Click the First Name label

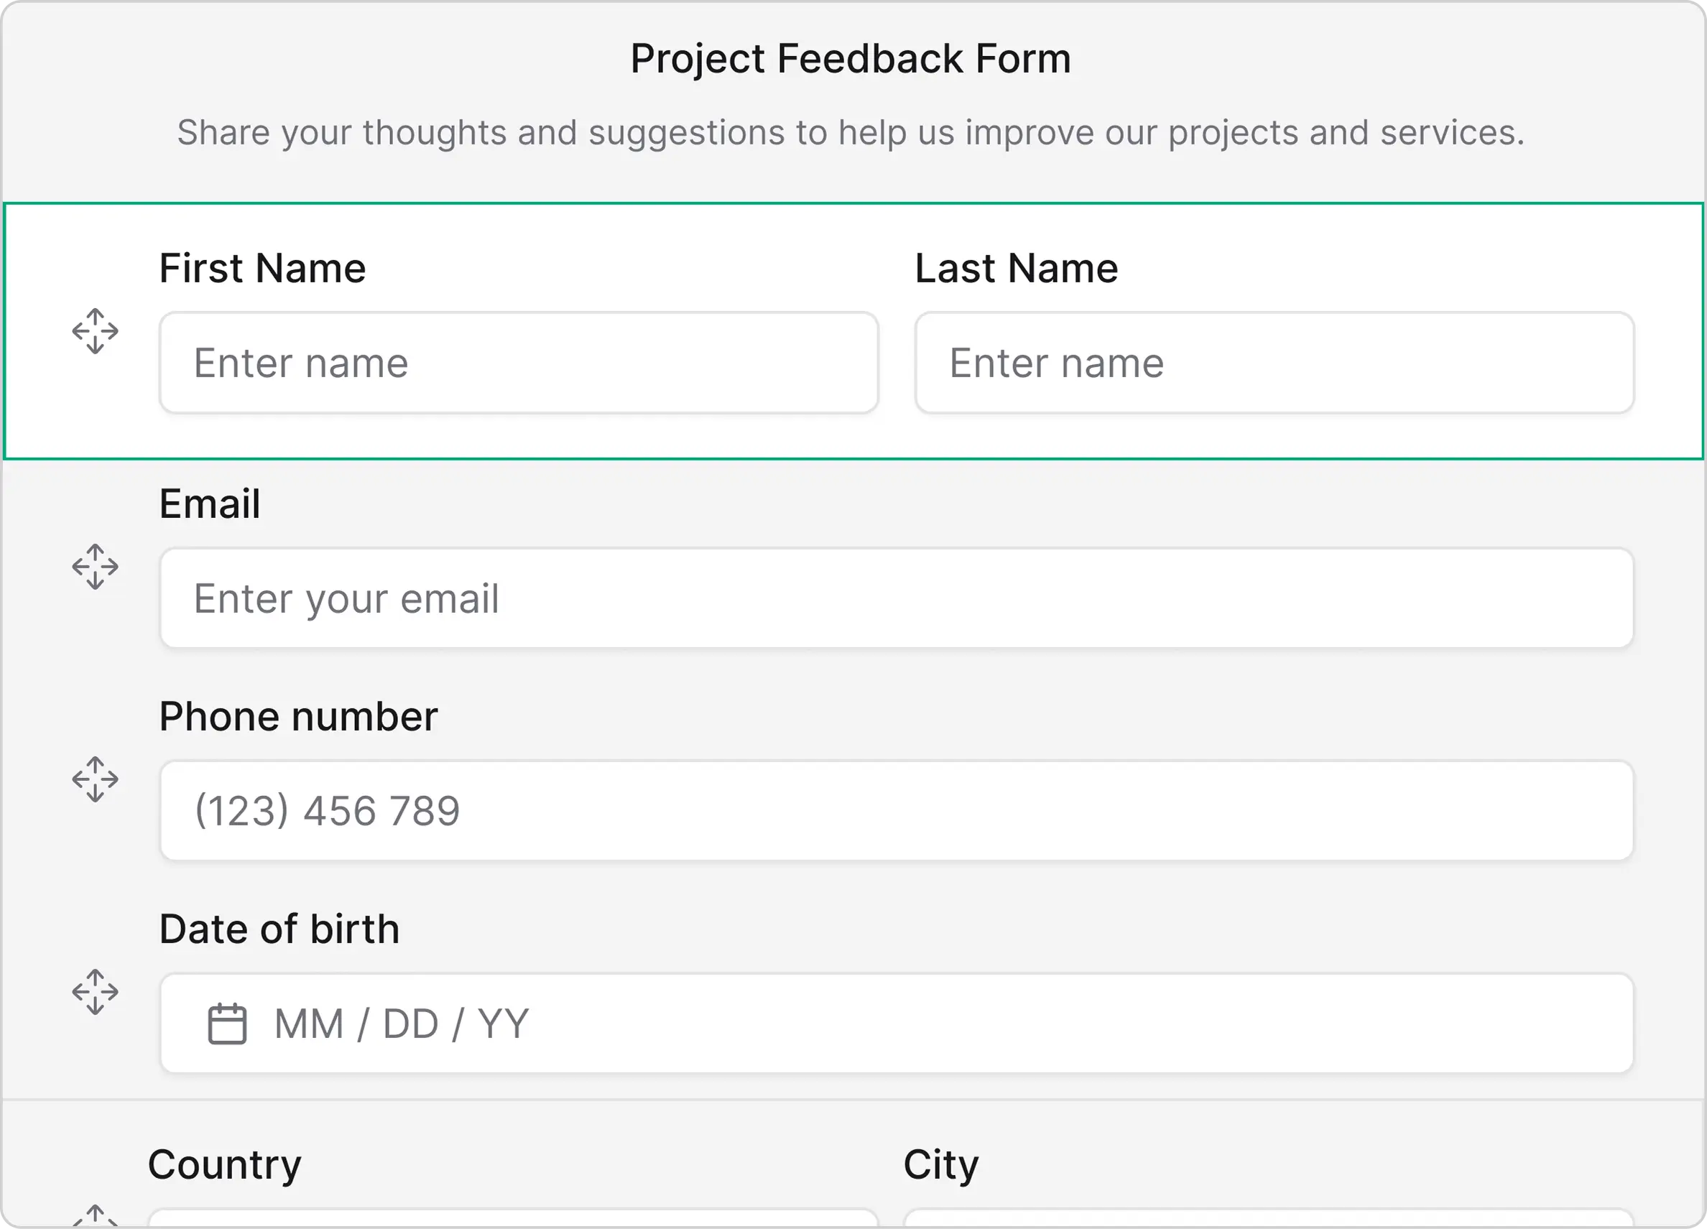pos(262,268)
